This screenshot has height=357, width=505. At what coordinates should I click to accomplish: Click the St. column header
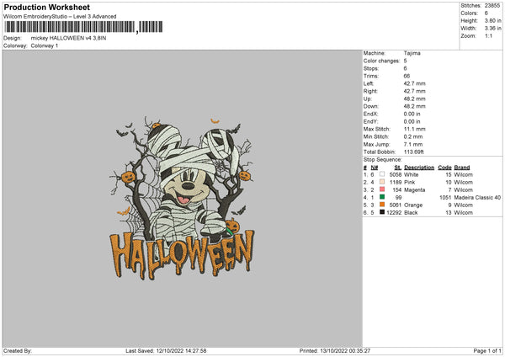coord(398,168)
